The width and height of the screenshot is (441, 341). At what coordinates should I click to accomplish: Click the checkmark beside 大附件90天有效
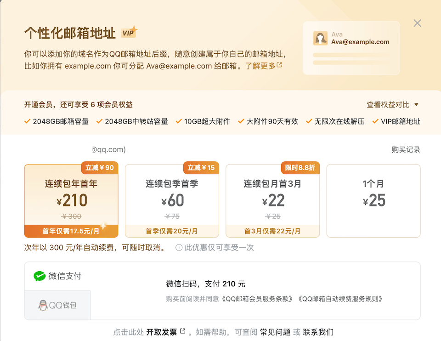click(x=241, y=121)
